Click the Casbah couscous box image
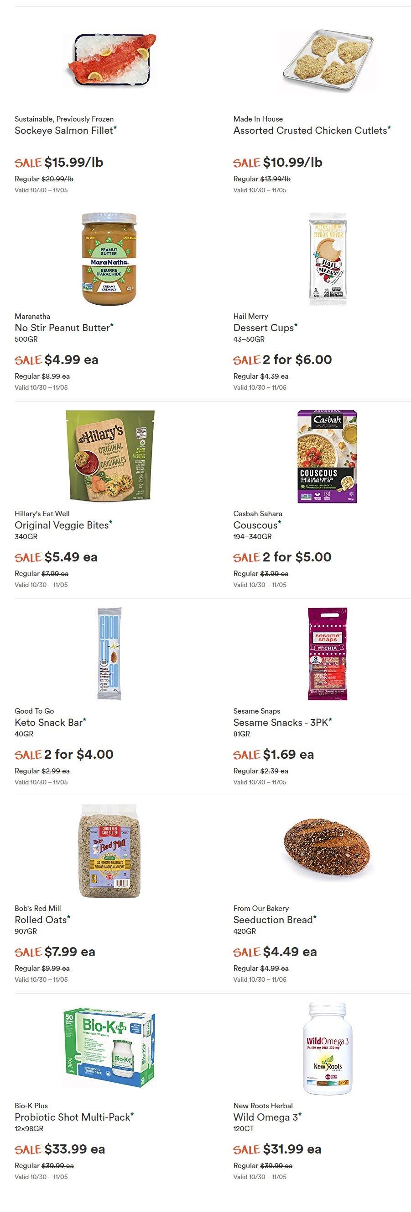411x1212 pixels. [328, 455]
